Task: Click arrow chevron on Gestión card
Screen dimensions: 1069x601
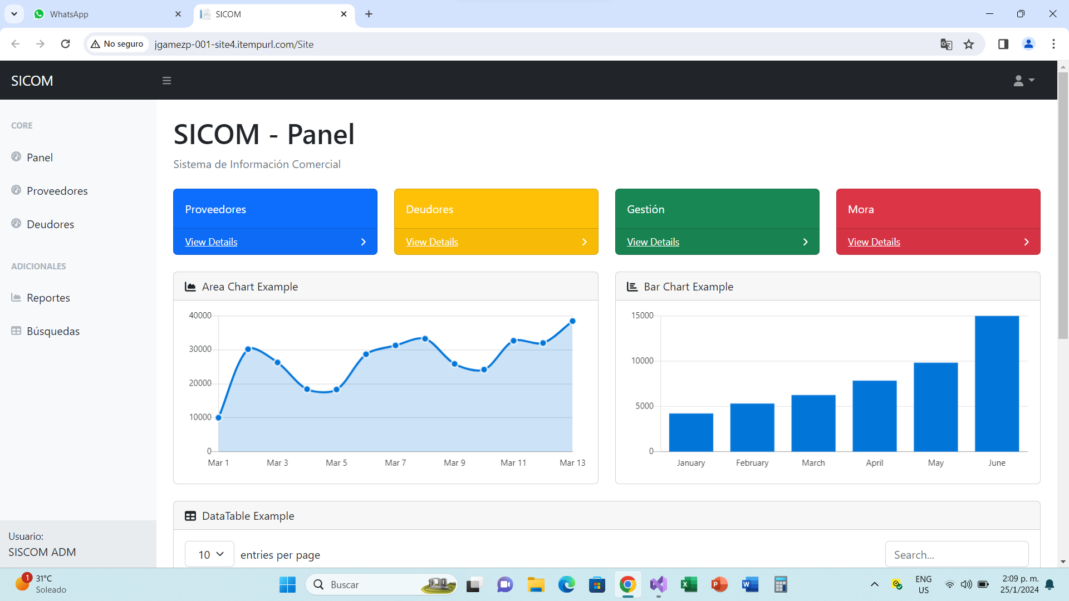Action: [805, 242]
